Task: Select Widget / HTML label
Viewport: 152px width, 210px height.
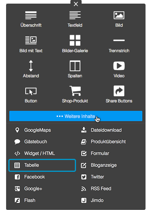Action: [40, 153]
